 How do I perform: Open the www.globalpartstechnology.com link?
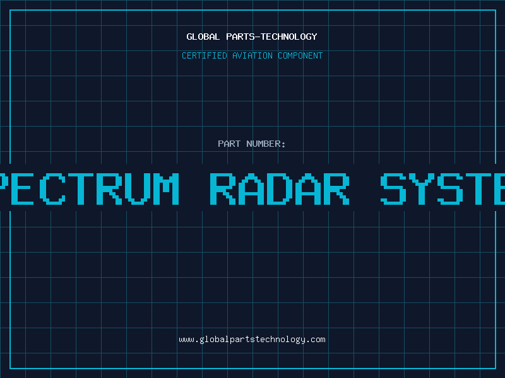pyautogui.click(x=252, y=340)
